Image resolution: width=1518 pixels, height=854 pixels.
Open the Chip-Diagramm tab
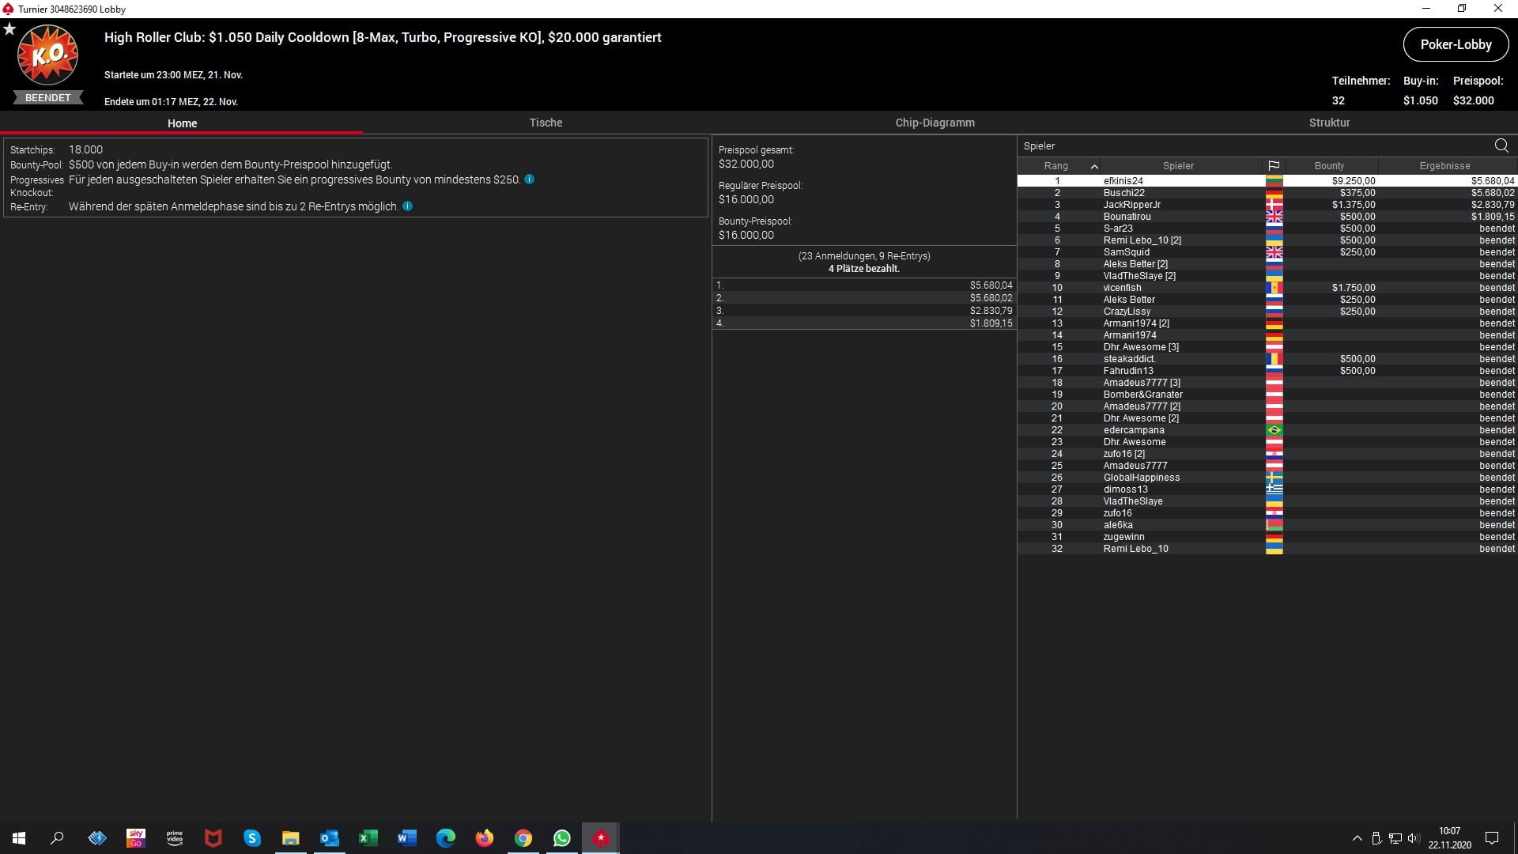coord(935,123)
